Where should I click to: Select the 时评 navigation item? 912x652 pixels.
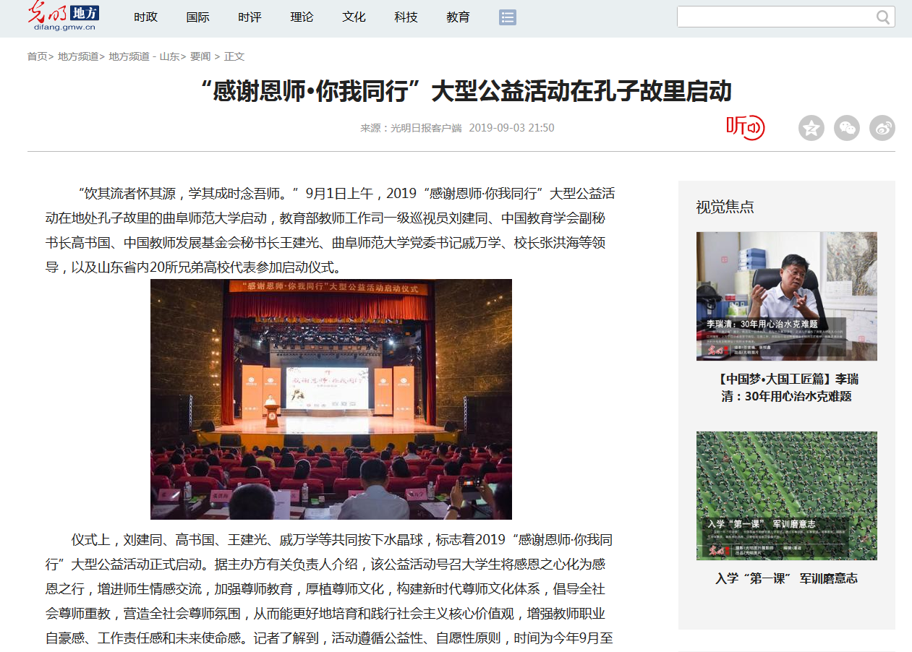click(250, 17)
